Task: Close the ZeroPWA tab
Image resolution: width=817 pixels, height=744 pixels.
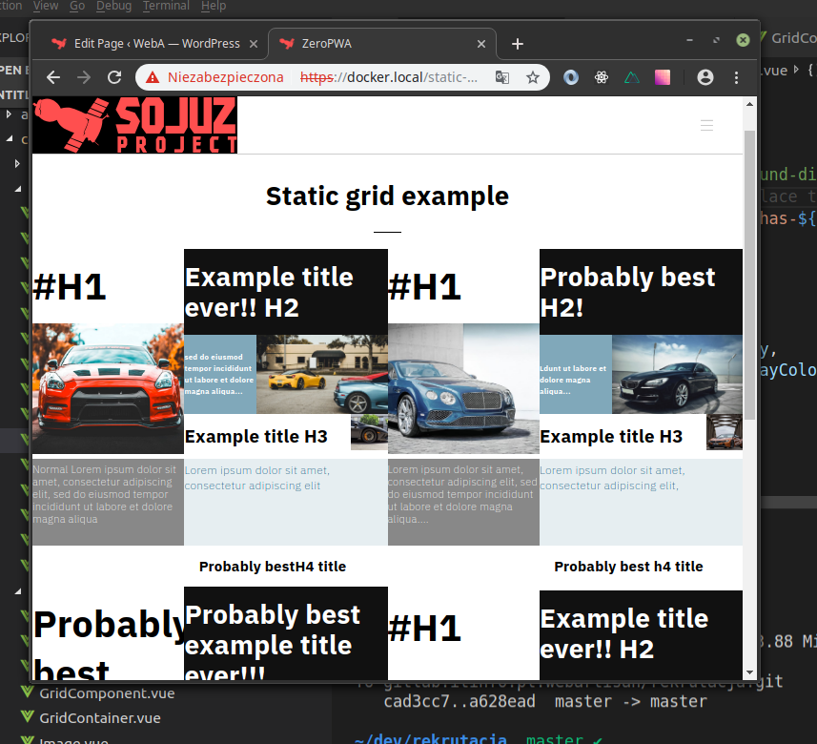Action: tap(481, 44)
